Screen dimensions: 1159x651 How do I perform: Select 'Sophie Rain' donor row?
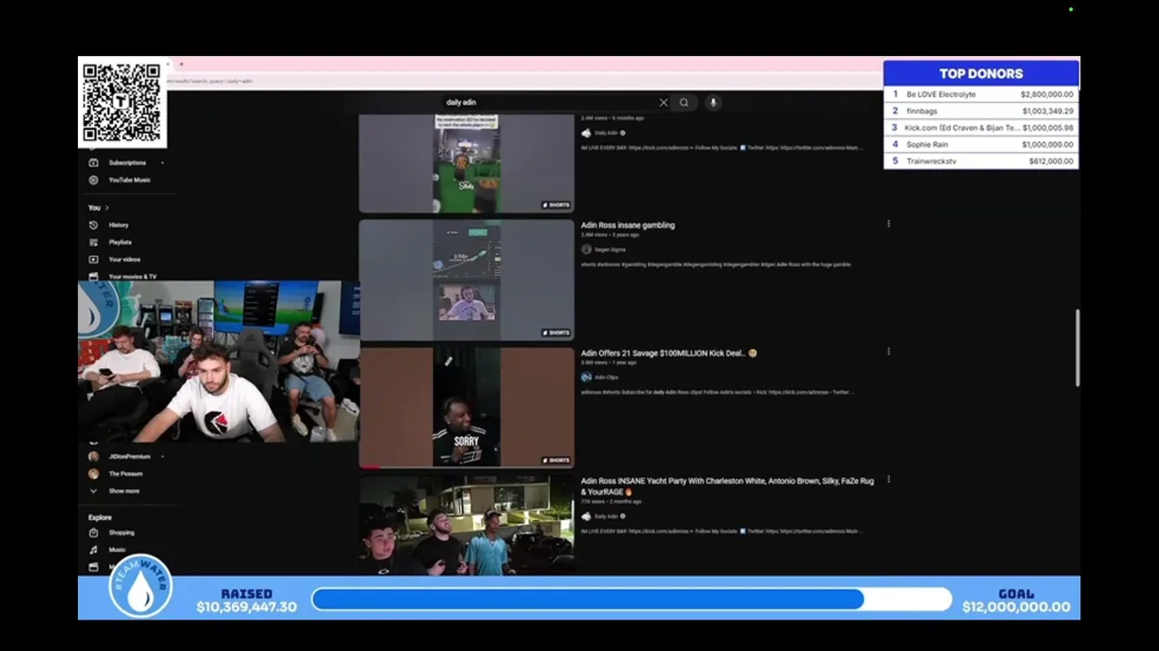coord(982,145)
